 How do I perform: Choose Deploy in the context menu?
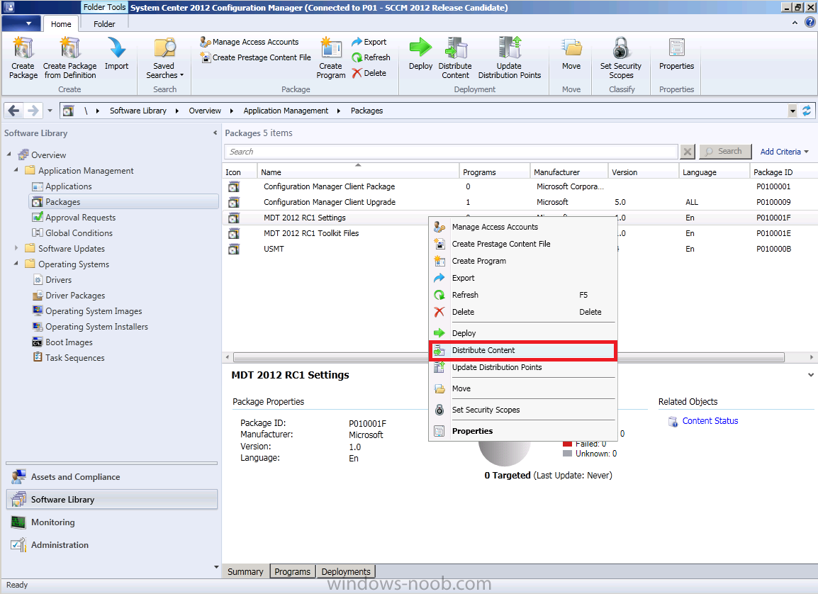pos(522,333)
